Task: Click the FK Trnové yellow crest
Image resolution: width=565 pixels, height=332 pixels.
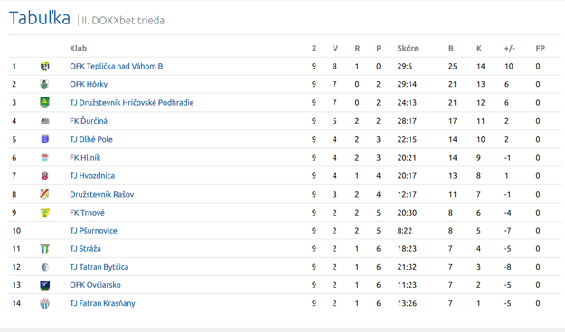Action: pos(44,213)
